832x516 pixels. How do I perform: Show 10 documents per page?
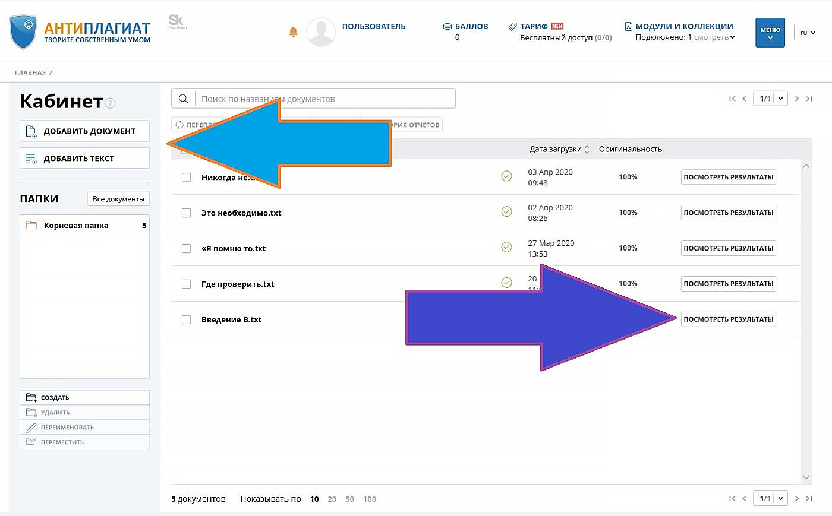coord(314,499)
